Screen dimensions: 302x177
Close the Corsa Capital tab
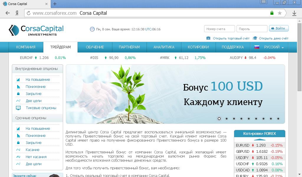[46, 4]
